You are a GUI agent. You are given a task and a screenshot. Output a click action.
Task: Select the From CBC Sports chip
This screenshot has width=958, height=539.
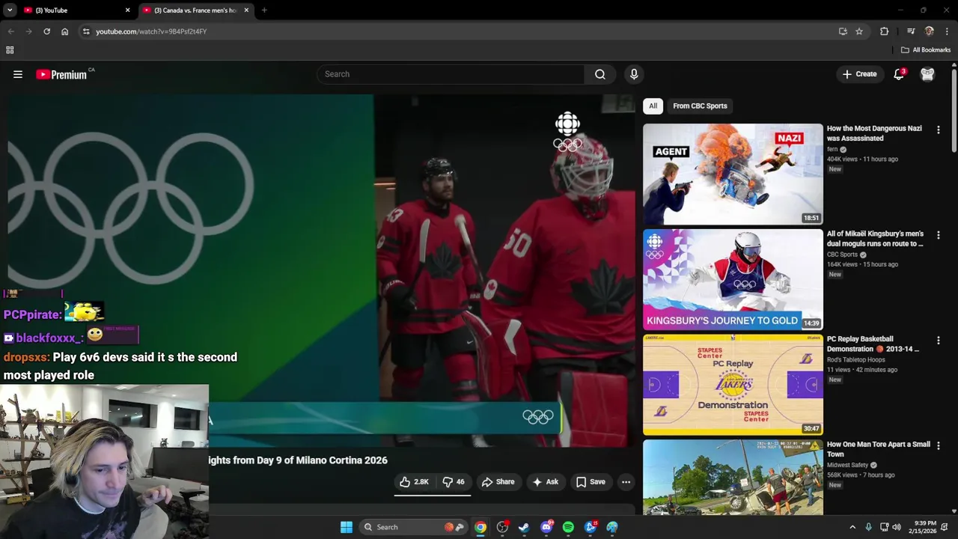click(x=700, y=106)
